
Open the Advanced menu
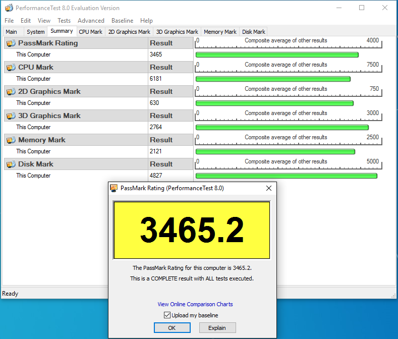click(91, 21)
